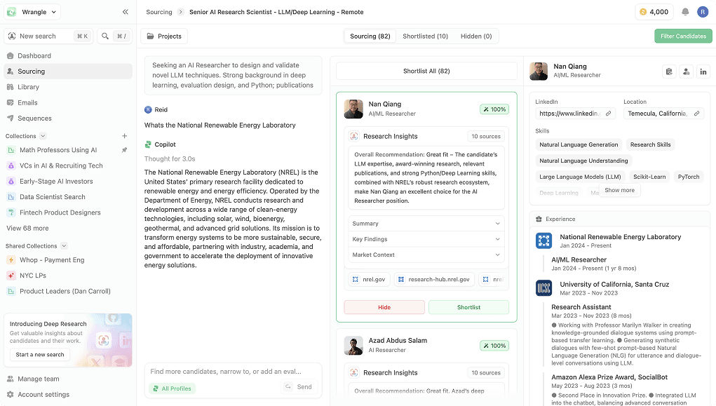
Task: Open the user profile avatar R
Action: (x=702, y=12)
